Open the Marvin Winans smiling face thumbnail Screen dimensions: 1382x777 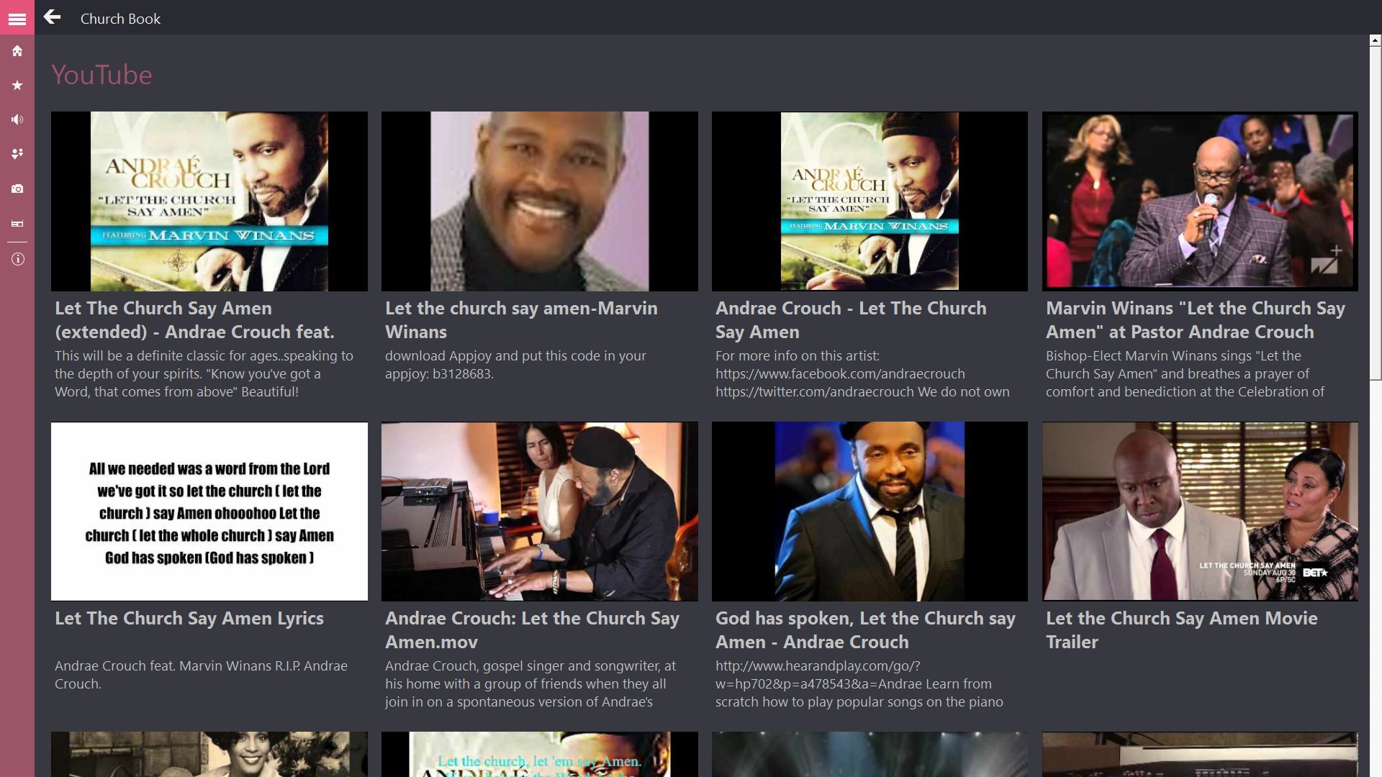539,201
